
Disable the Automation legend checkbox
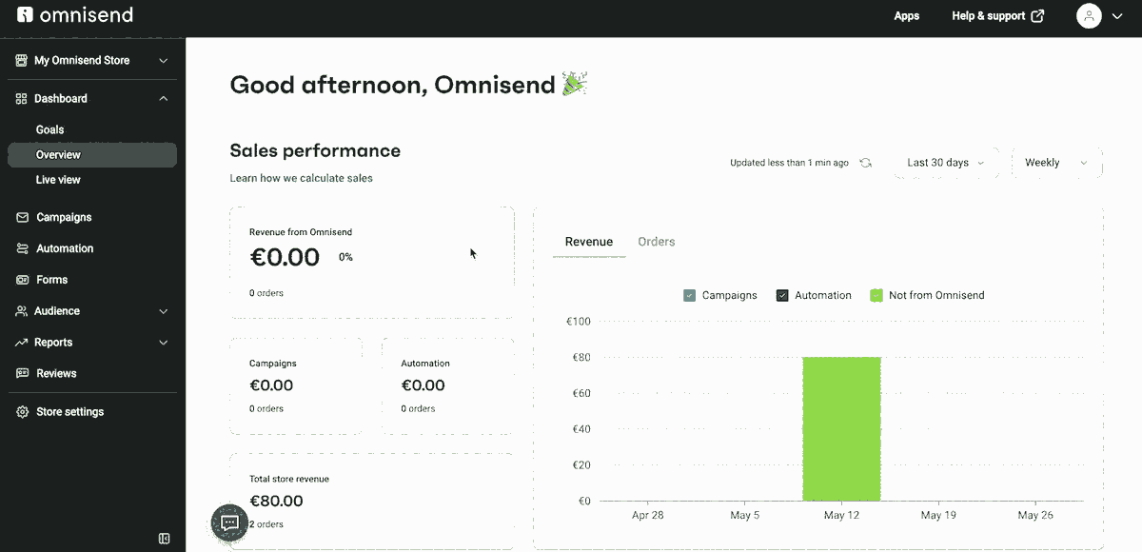pos(783,295)
